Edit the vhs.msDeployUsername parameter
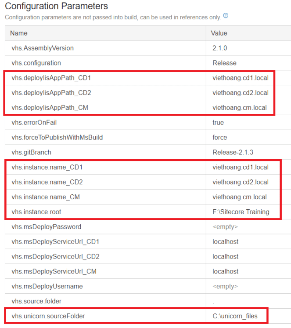Screen dimensions: 291x328 [x=47, y=286]
